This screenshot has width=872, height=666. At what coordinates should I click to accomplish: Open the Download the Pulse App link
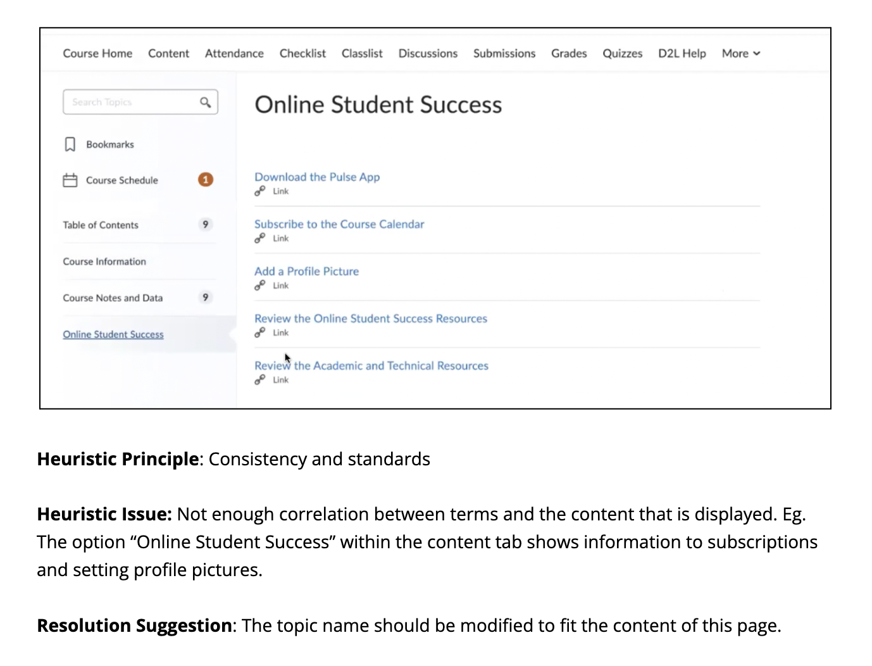(317, 177)
